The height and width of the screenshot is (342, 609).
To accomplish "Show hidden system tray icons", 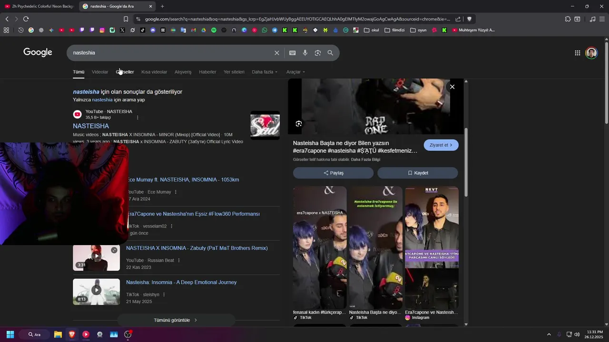I will pyautogui.click(x=549, y=334).
